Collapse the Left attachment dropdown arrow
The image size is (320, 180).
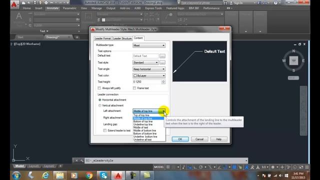tap(163, 111)
